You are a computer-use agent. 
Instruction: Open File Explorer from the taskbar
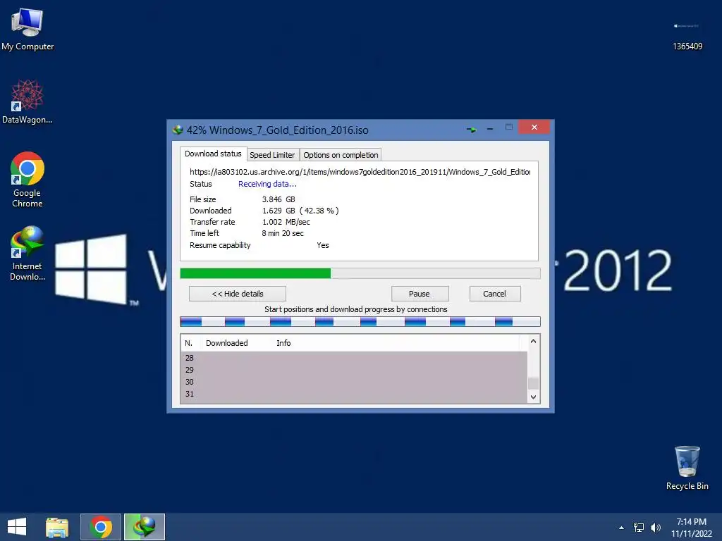click(x=57, y=527)
